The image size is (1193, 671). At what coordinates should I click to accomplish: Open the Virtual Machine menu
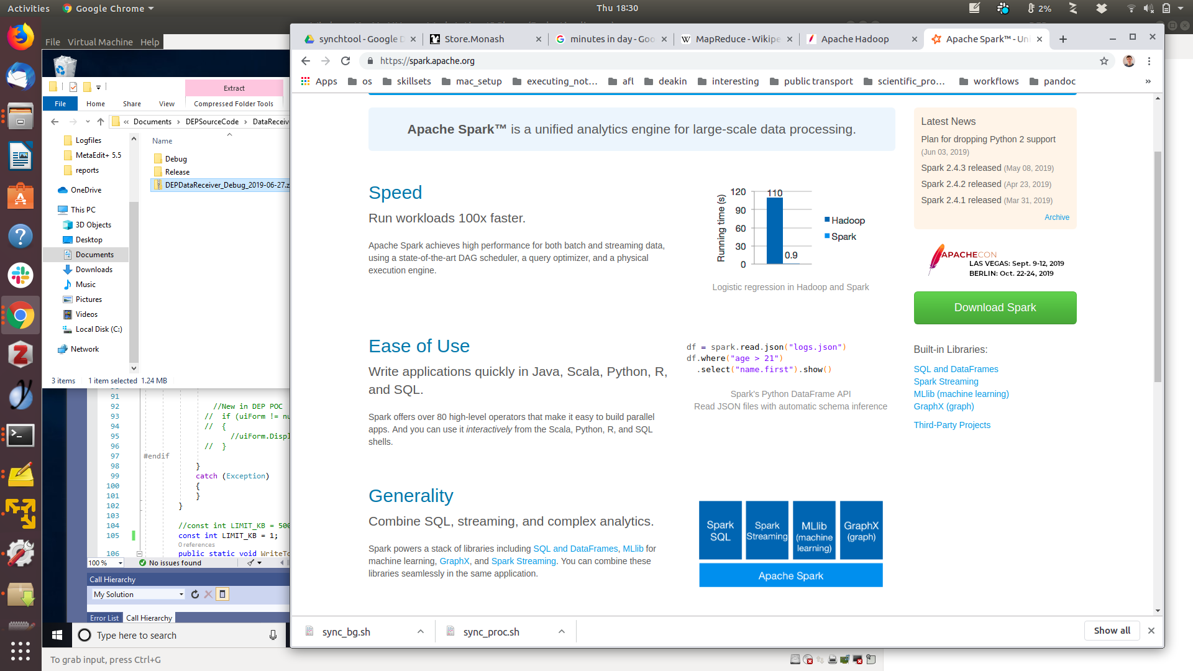coord(100,42)
